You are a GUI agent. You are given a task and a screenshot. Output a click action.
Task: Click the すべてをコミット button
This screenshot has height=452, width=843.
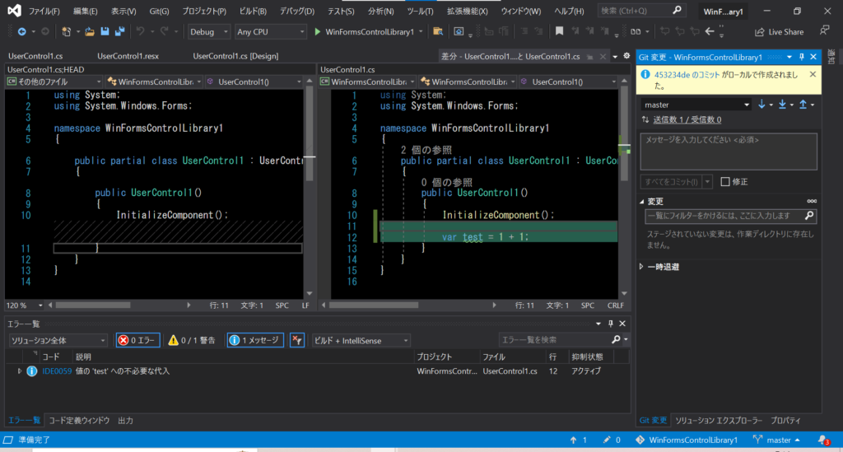tap(672, 182)
